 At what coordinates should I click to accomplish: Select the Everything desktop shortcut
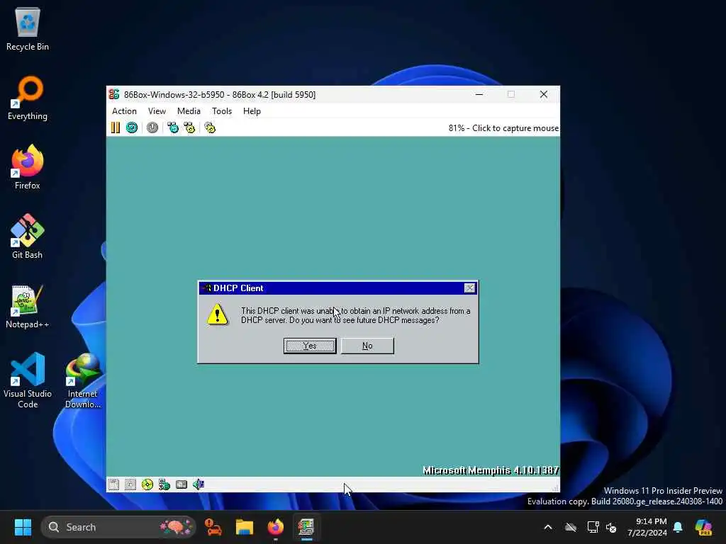(x=28, y=98)
